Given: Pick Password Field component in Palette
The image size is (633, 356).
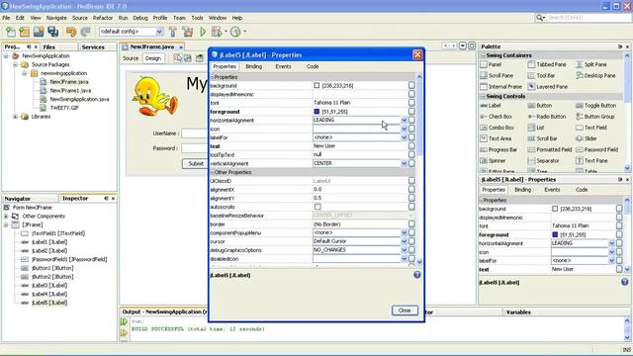Looking at the screenshot, I should tap(597, 149).
